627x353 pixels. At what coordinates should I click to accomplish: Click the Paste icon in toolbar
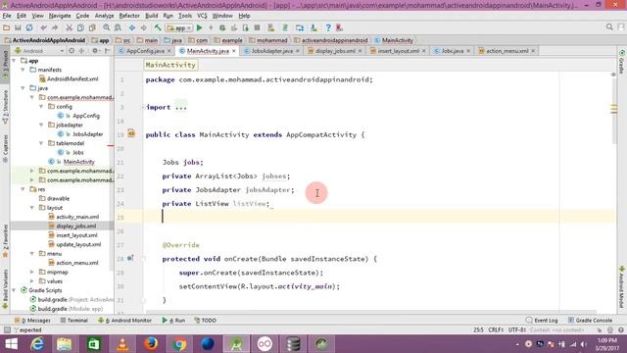(92, 27)
